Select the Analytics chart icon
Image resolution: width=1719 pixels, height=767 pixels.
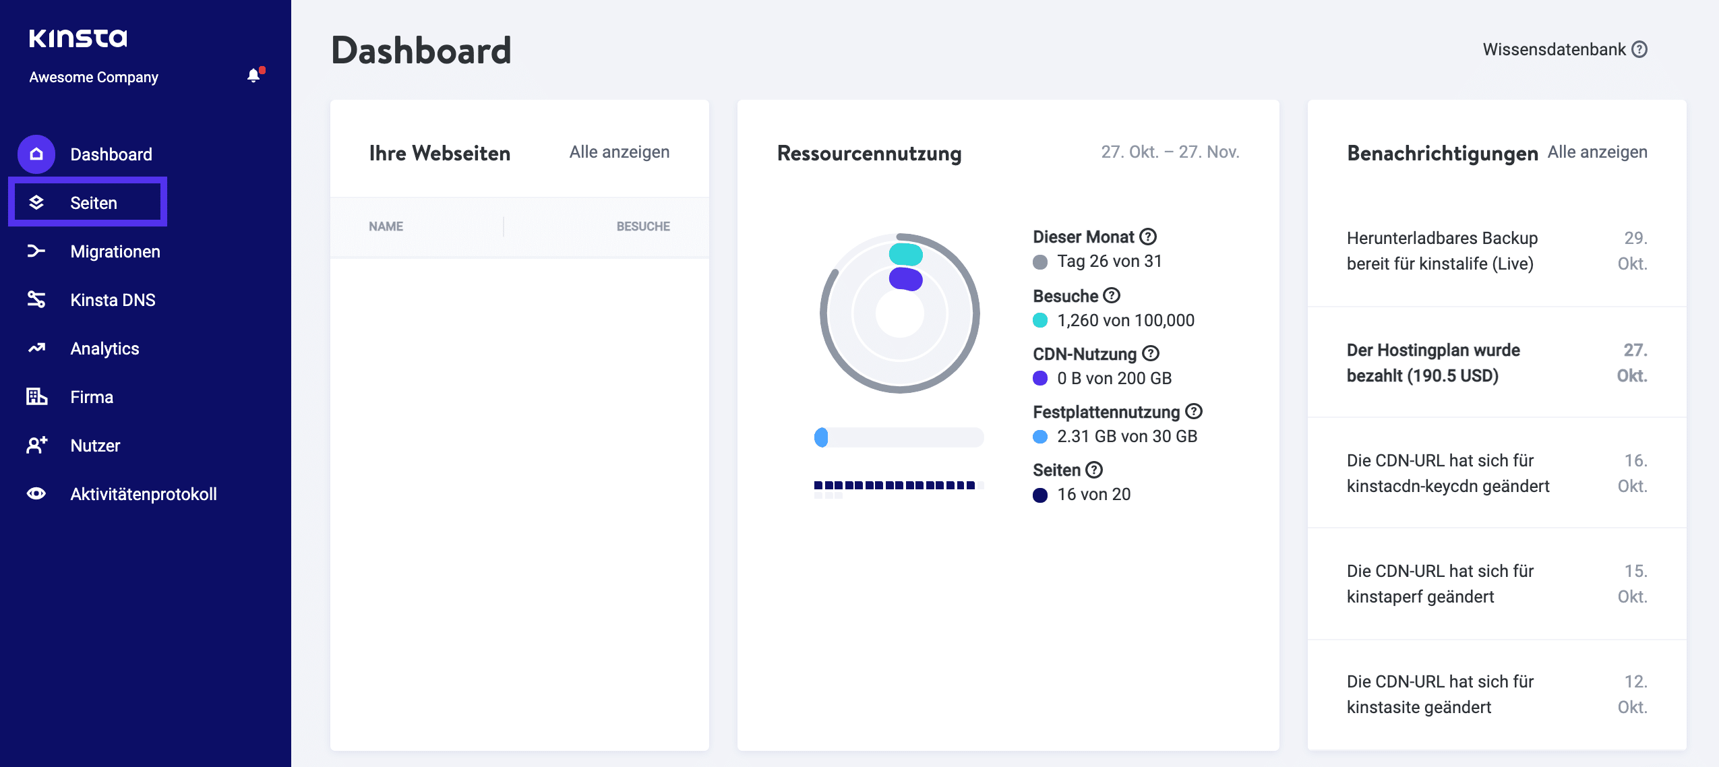click(37, 348)
